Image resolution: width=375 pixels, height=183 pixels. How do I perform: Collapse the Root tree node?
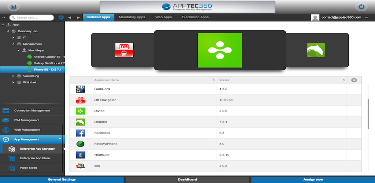click(x=3, y=25)
